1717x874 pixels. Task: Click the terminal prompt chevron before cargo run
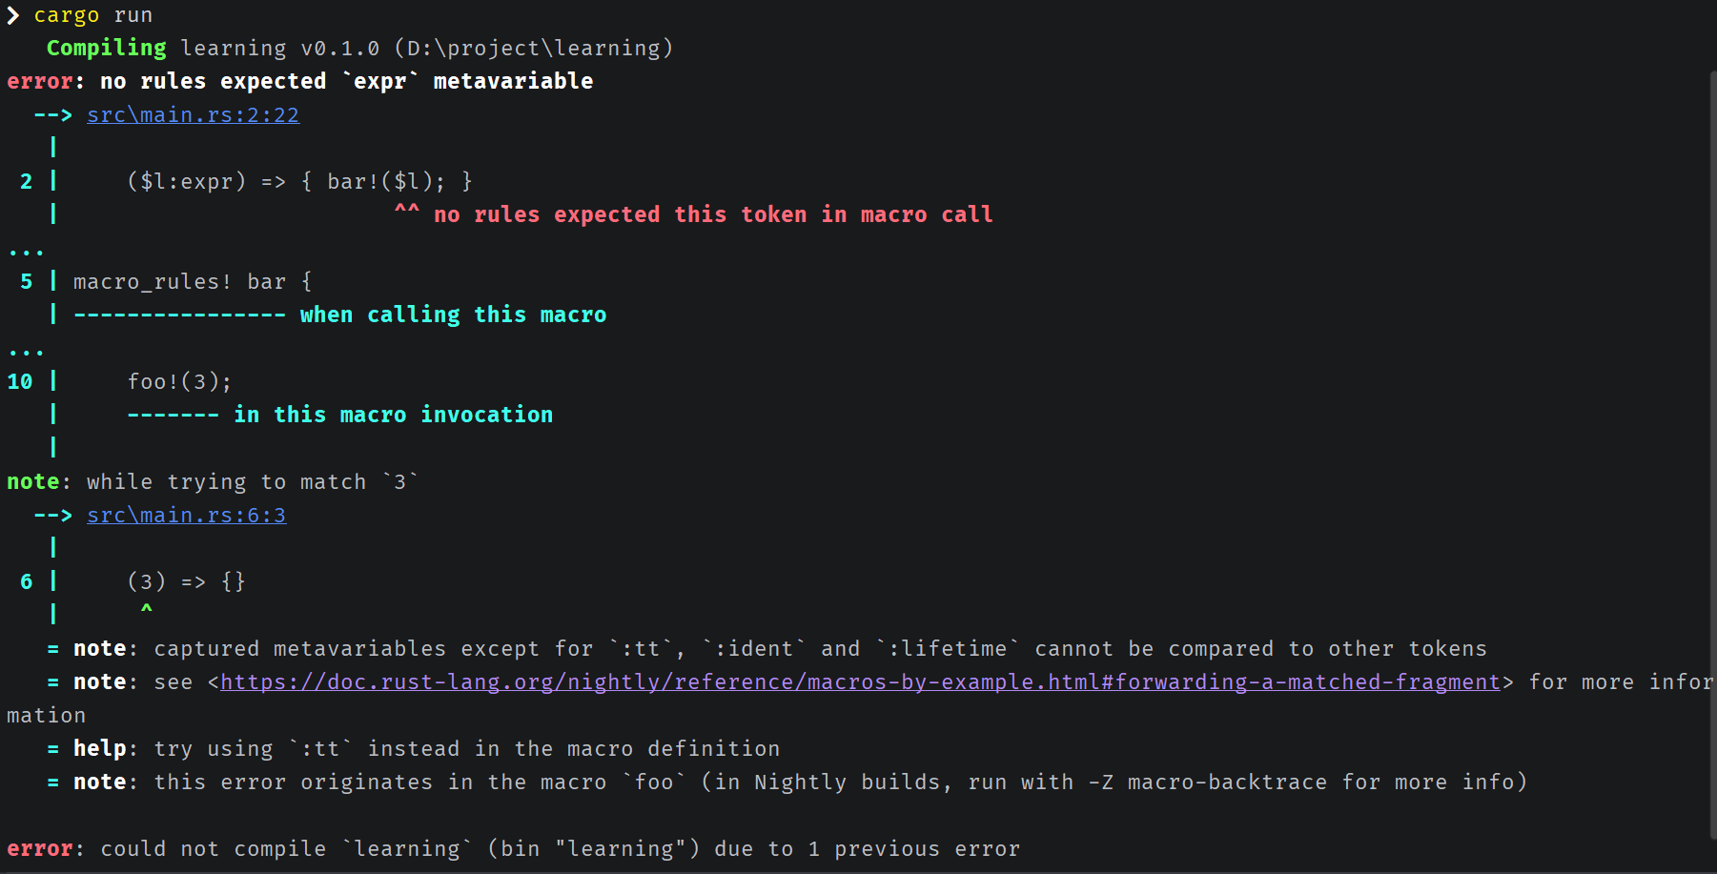(13, 15)
